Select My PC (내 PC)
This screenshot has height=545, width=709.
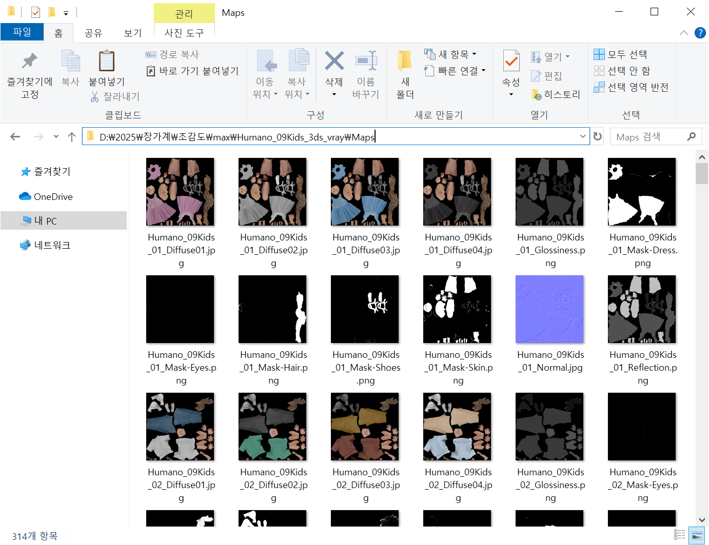click(64, 220)
